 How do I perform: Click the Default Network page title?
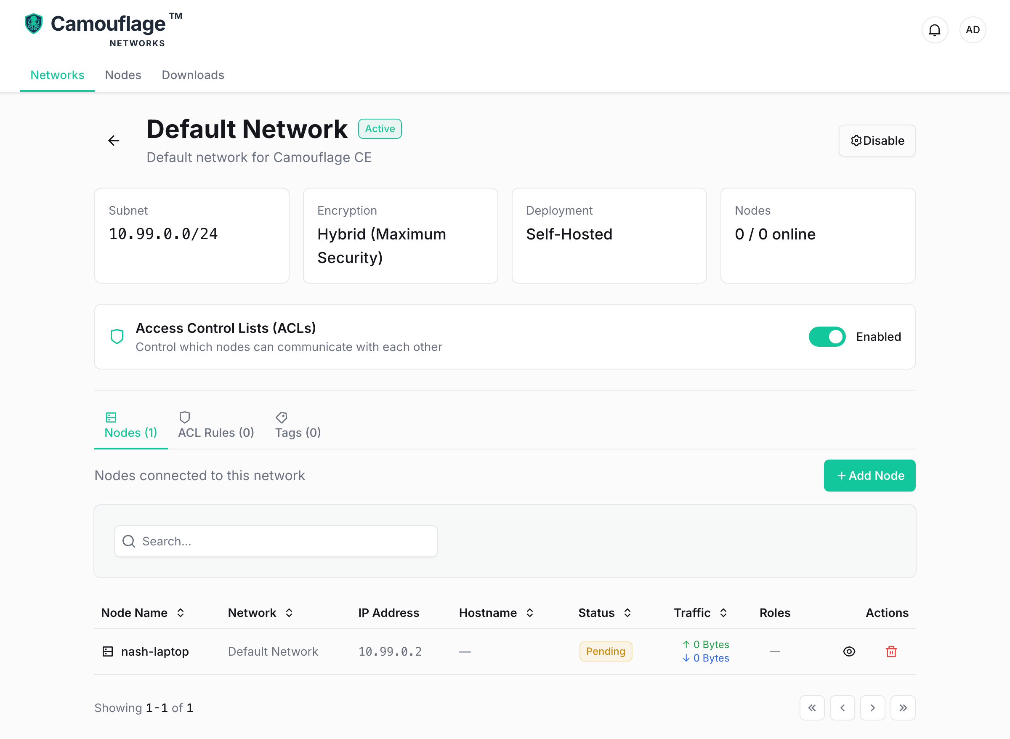pyautogui.click(x=247, y=129)
